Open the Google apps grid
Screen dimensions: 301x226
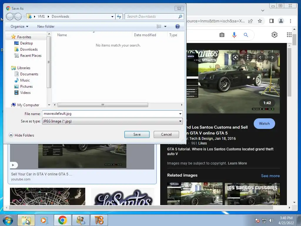tap(289, 35)
